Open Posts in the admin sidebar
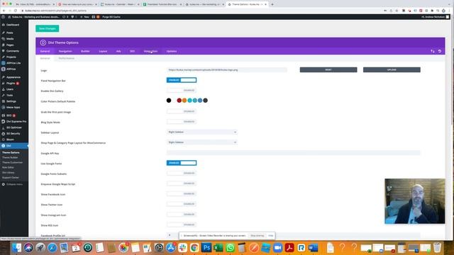 (9, 33)
